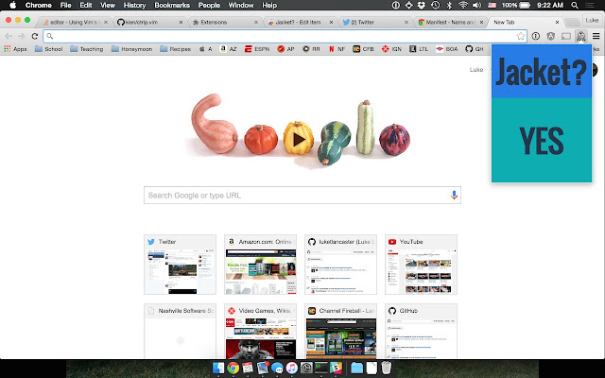605x378 pixels.
Task: Open the File menu
Action: tap(65, 5)
